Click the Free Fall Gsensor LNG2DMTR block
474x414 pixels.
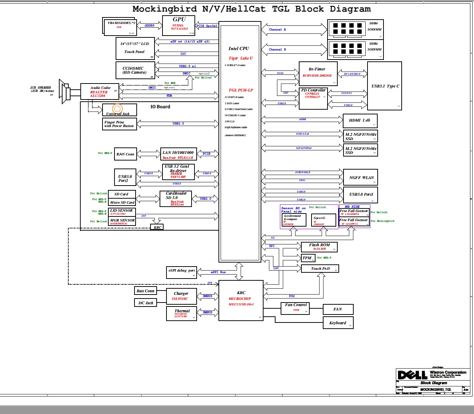(x=354, y=213)
